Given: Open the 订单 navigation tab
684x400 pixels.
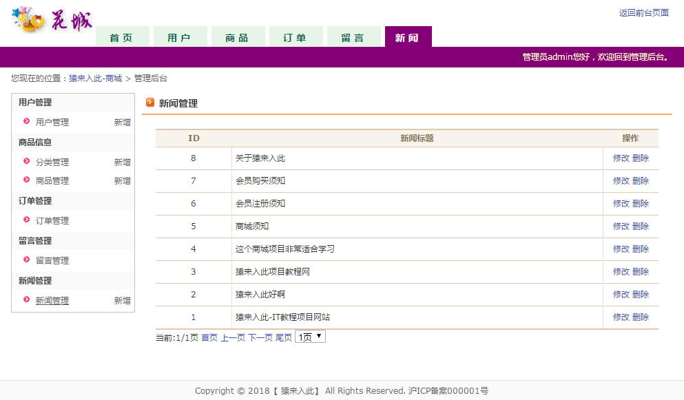Looking at the screenshot, I should 296,36.
